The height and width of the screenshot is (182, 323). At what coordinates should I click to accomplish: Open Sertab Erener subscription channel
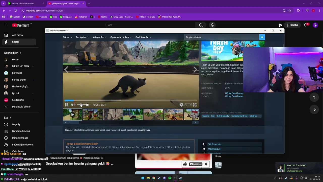[19, 80]
